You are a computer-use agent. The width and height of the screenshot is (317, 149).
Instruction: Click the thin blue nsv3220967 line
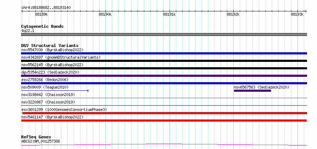(164, 105)
